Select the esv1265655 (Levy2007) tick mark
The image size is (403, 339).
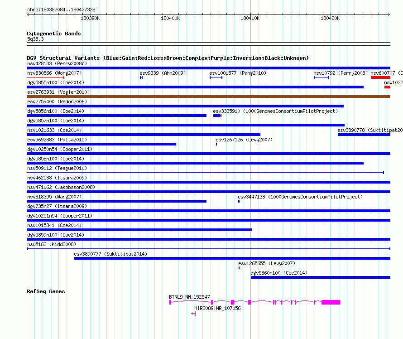click(x=239, y=268)
